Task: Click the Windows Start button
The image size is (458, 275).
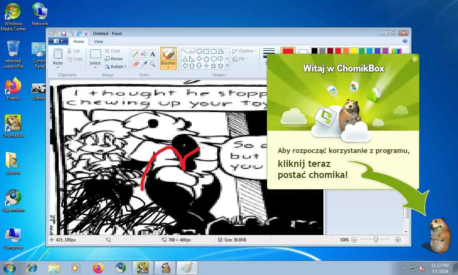Action: point(9,267)
